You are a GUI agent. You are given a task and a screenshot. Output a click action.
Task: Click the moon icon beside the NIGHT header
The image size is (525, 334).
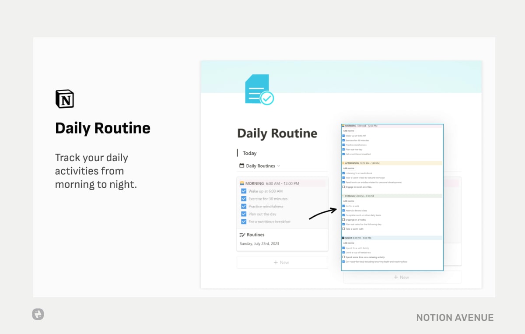343,237
